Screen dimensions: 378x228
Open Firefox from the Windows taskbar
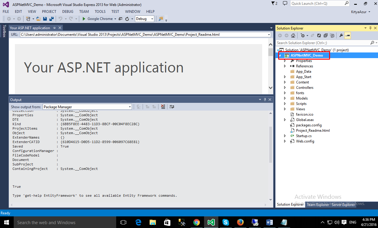(240, 222)
